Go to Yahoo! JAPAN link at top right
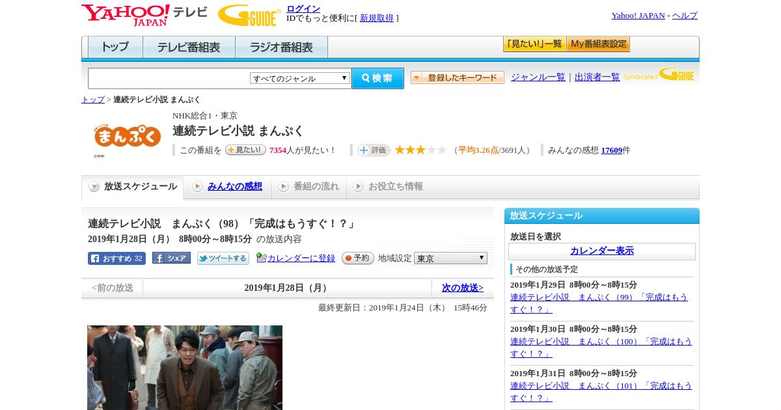781x410 pixels. (x=638, y=16)
